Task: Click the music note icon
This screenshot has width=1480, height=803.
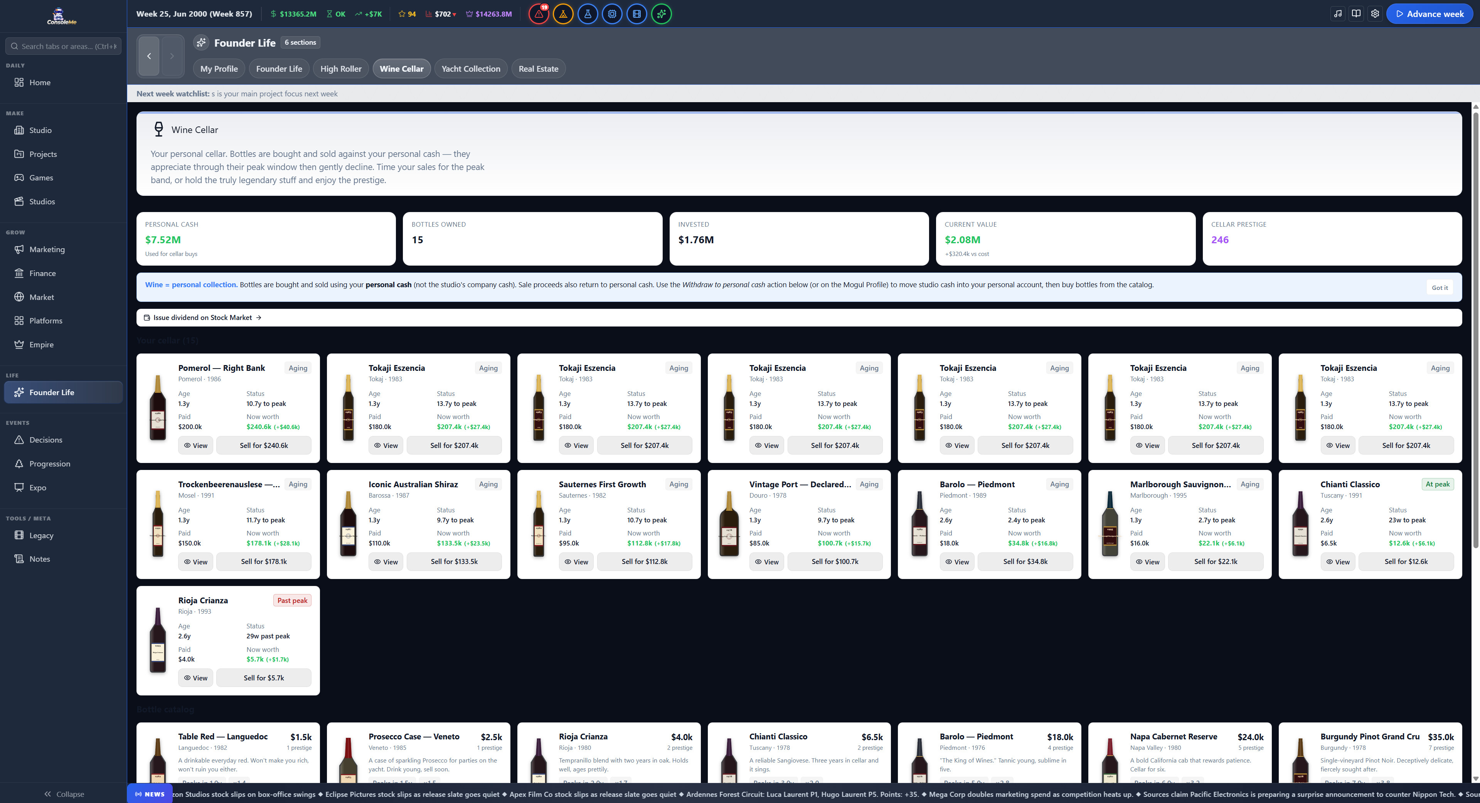Action: pyautogui.click(x=1338, y=14)
